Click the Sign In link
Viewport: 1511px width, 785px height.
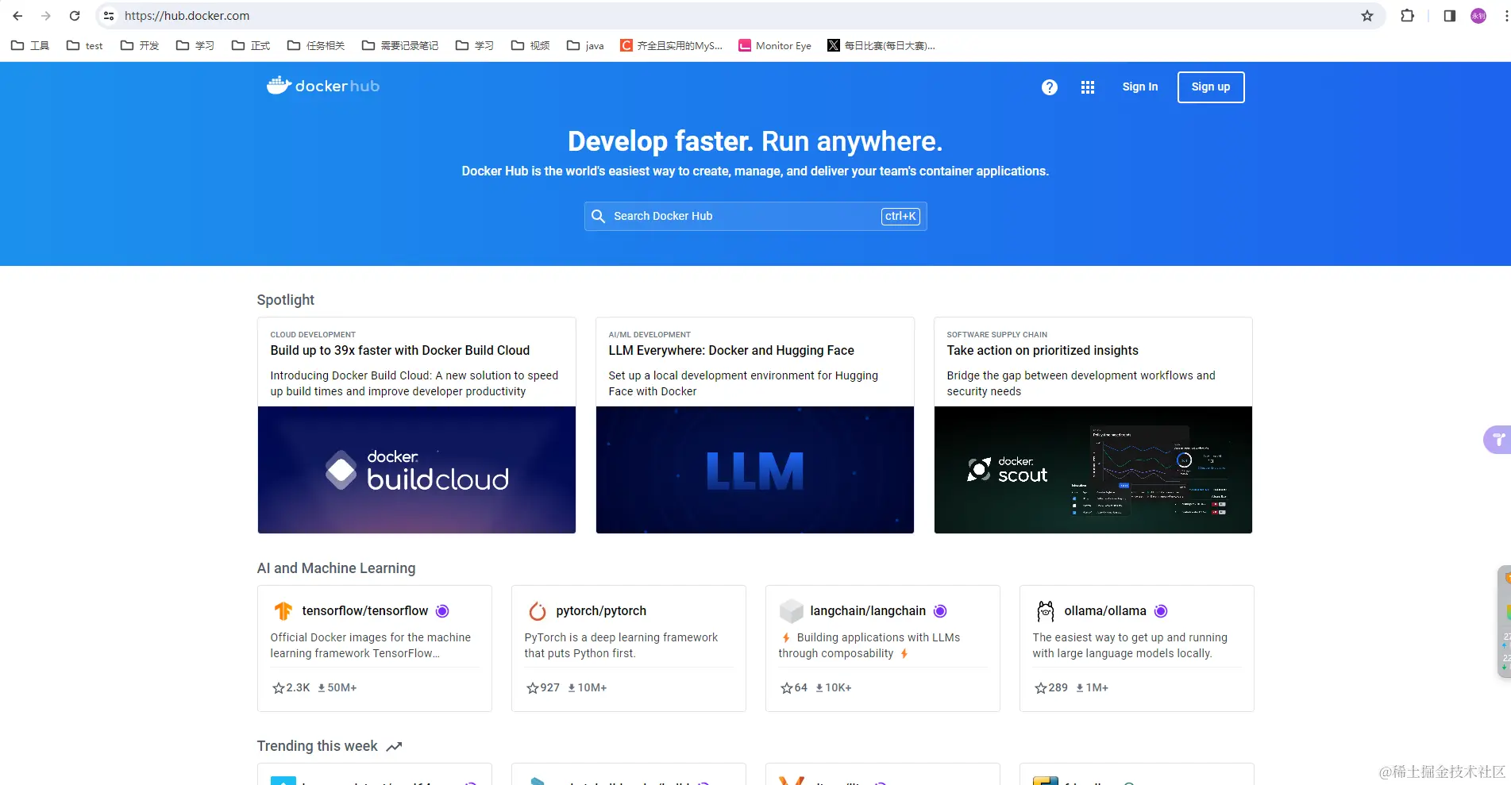1140,87
